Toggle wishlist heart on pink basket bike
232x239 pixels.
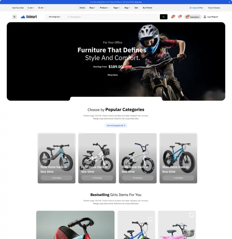[x=191, y=215]
